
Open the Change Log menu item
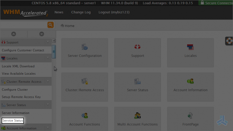(x=81, y=12)
